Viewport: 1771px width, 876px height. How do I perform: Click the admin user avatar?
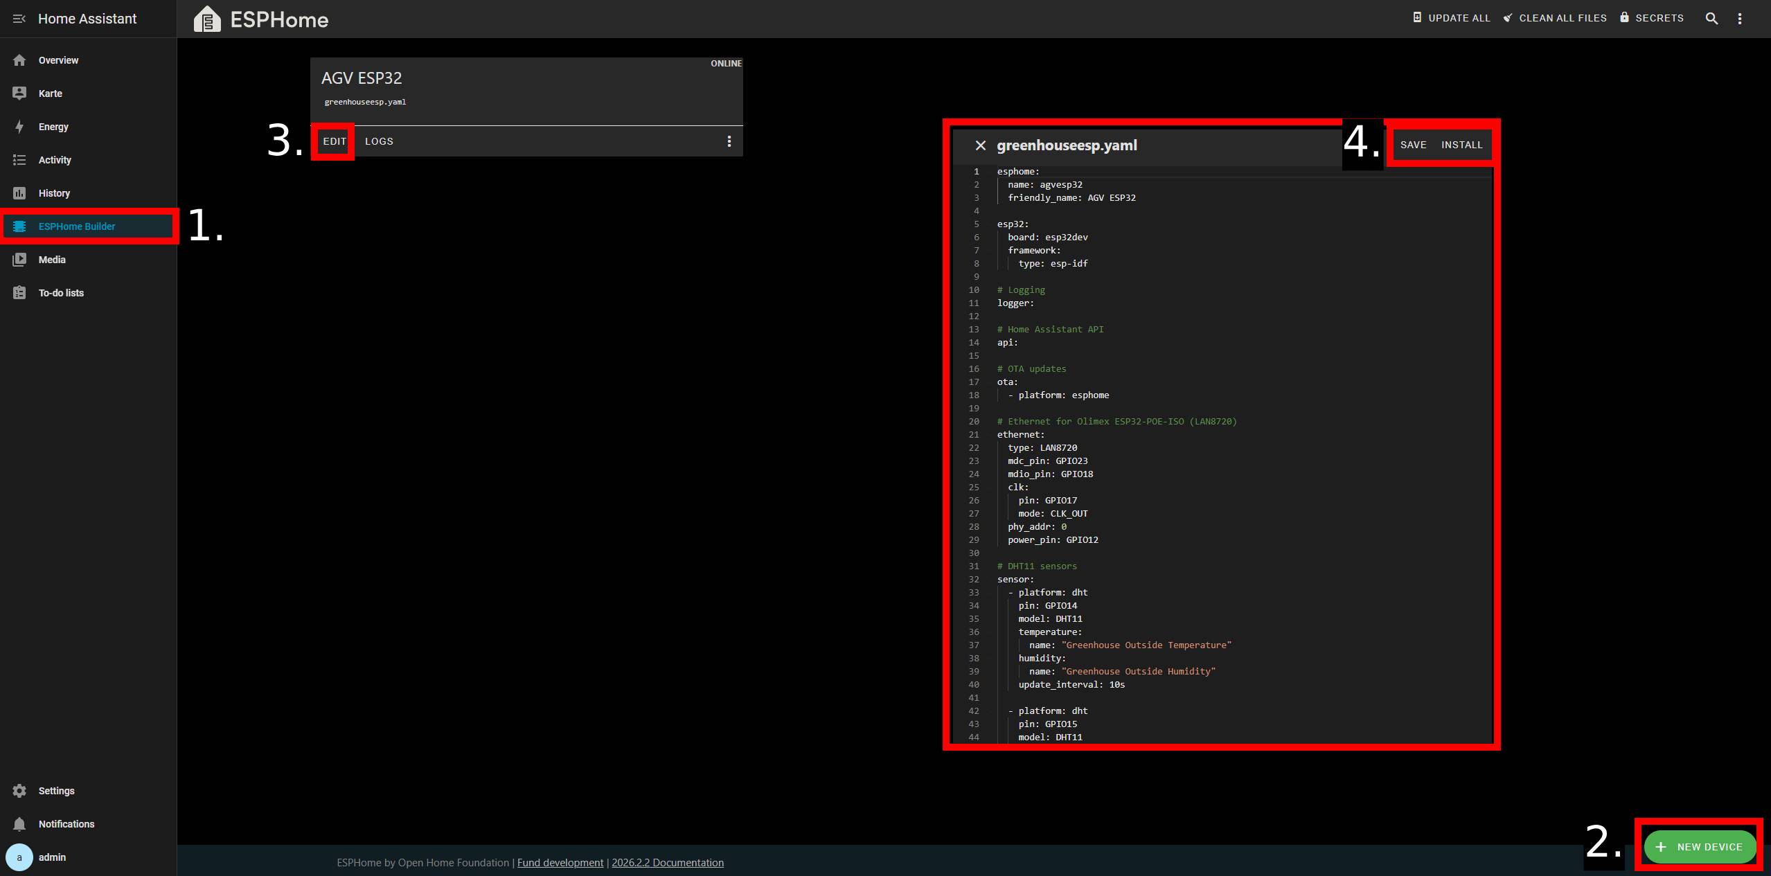pyautogui.click(x=19, y=857)
